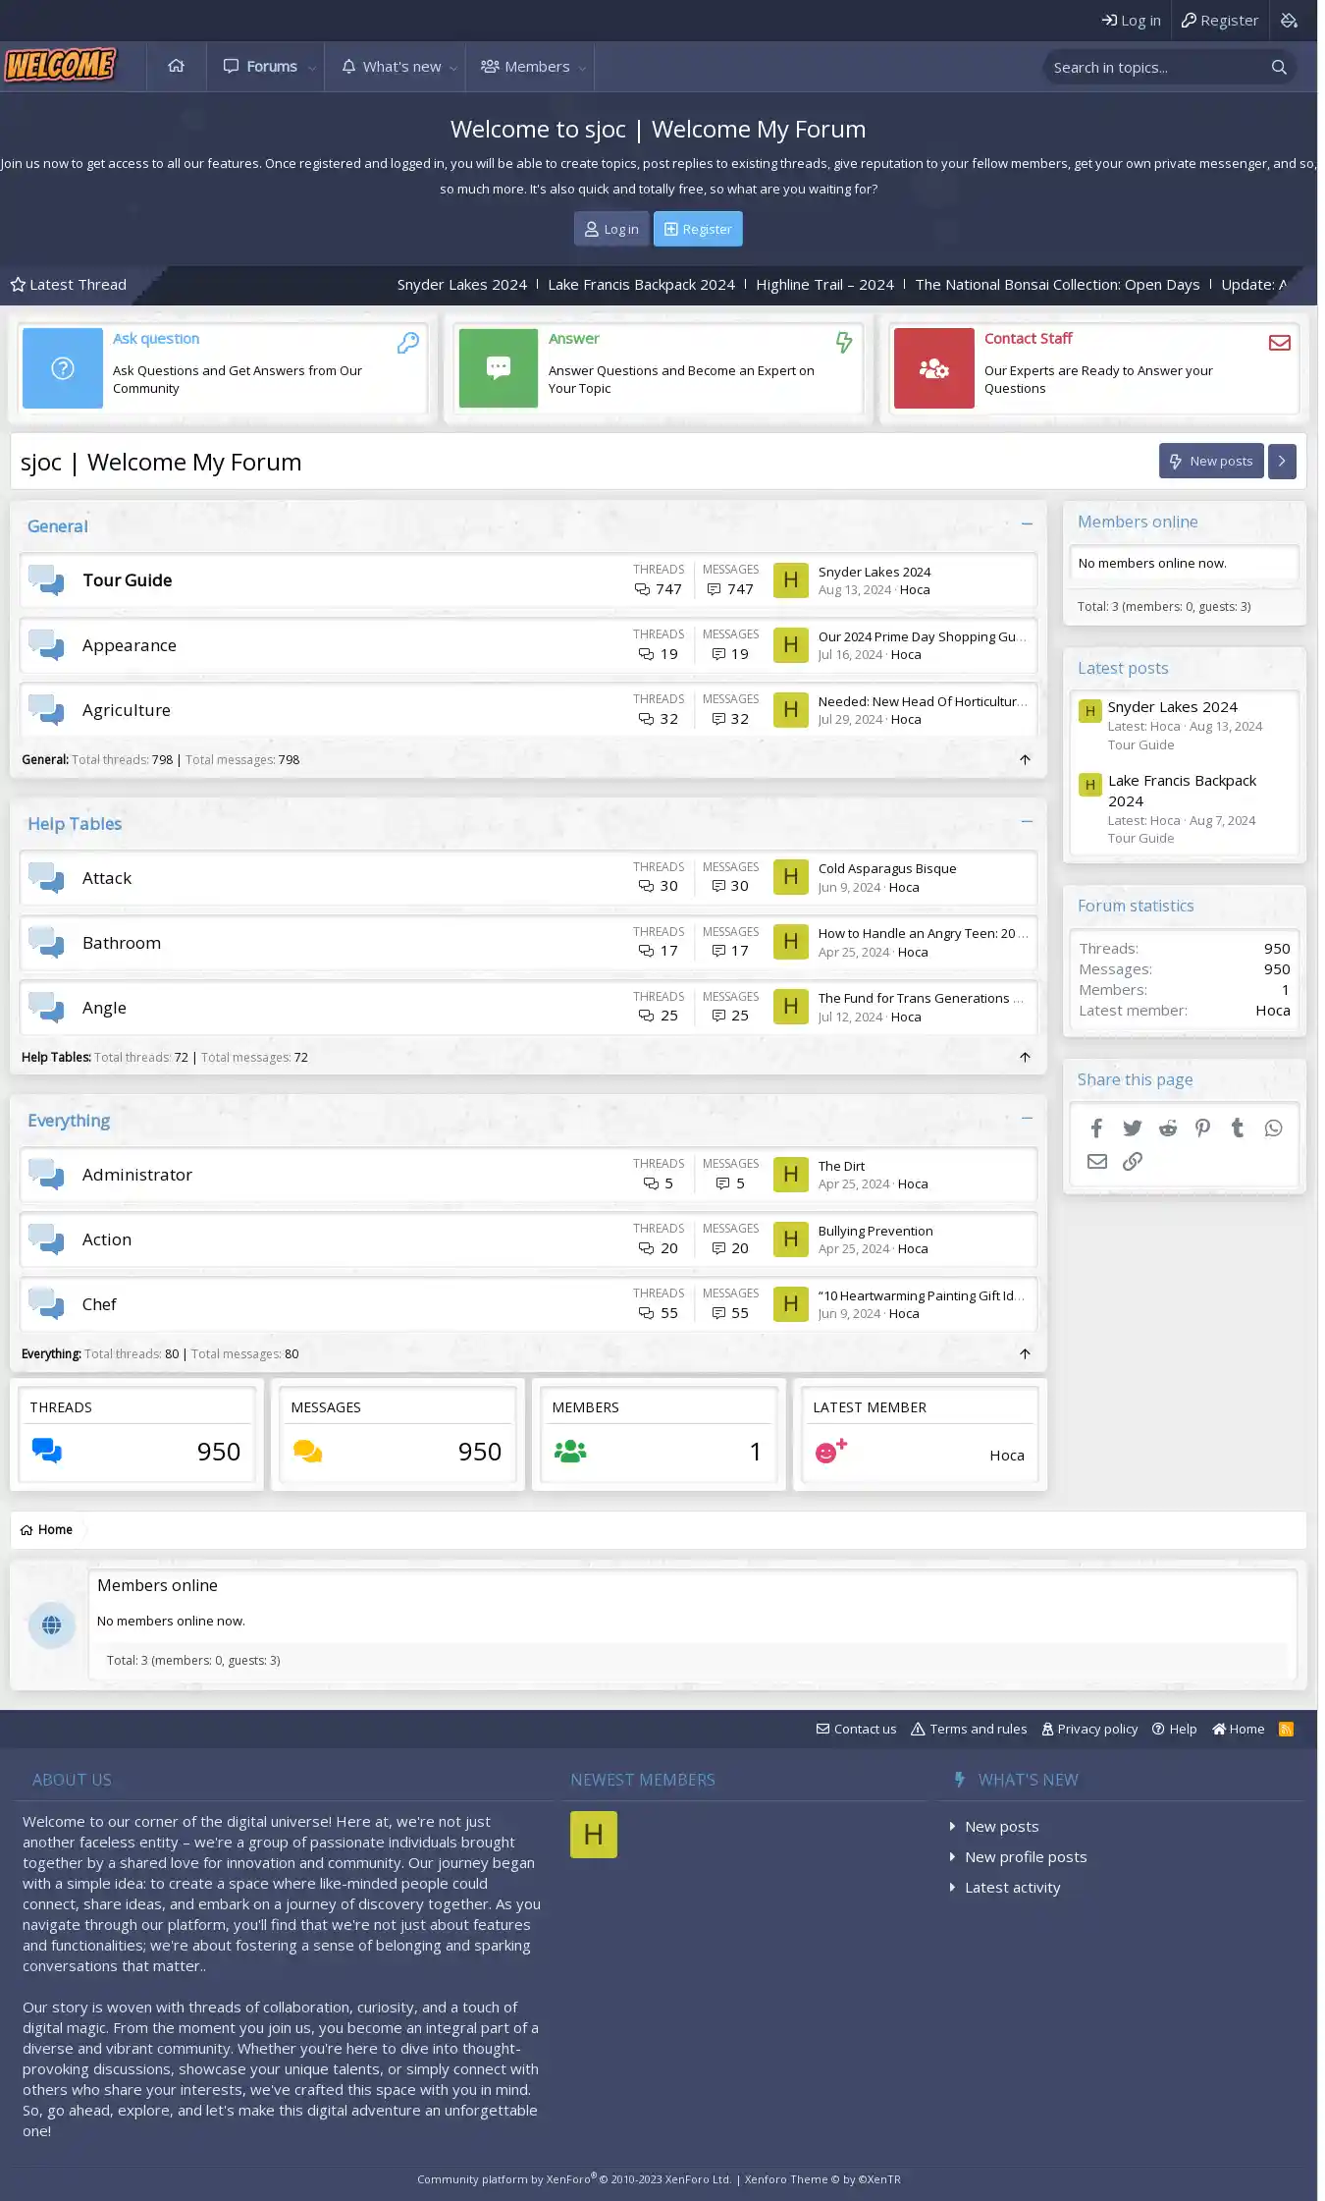Click the style variation toggle icon top-right
Screen dimensions: 1325x2201
tap(1290, 21)
